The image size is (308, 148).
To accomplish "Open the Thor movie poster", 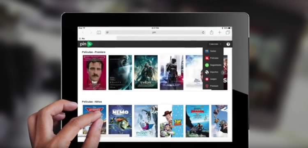I will pyautogui.click(x=146, y=72).
